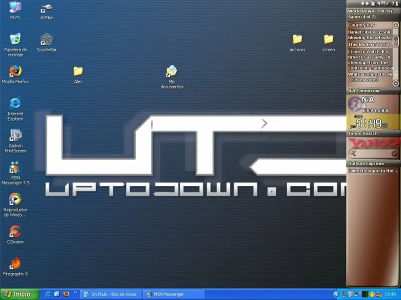Click the MSN Messenger tray icon
The width and height of the screenshot is (401, 300).
pos(379,294)
